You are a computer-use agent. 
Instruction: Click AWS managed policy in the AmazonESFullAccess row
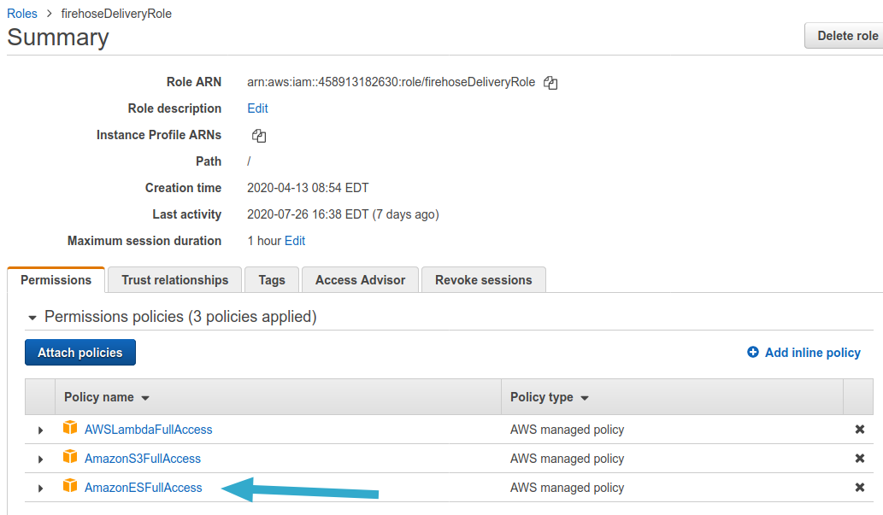(x=567, y=488)
